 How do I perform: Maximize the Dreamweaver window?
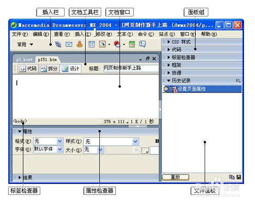coord(228,25)
